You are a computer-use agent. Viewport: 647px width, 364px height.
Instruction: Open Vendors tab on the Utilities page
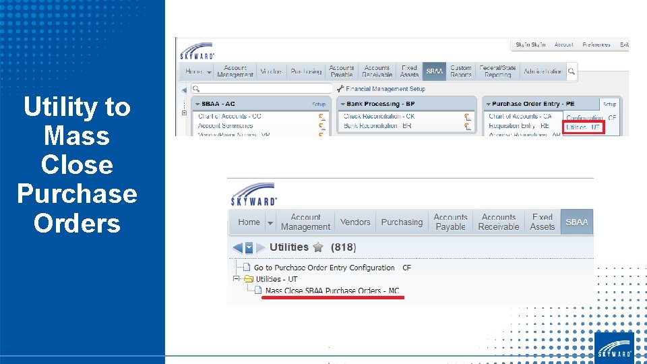click(355, 222)
